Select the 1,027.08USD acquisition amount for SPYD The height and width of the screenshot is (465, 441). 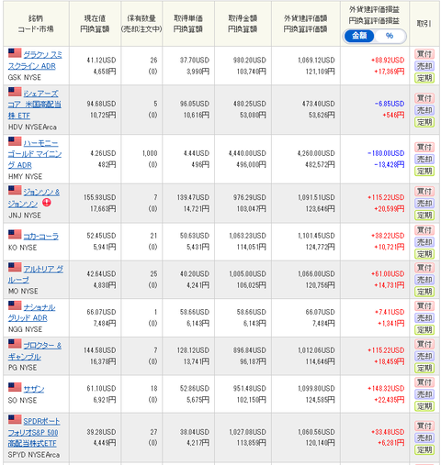[x=247, y=432]
